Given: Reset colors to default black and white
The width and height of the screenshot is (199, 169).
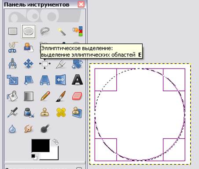Looking at the screenshot, I should 34,157.
